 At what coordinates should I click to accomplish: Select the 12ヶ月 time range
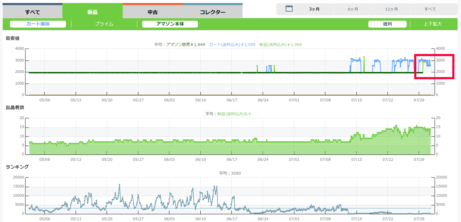pos(392,9)
